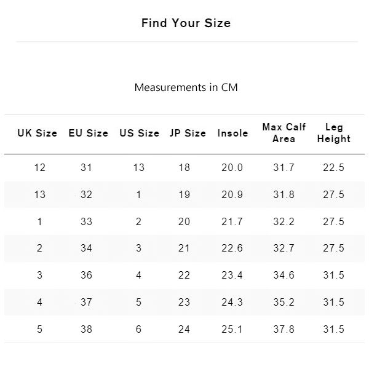
Task: Select US size 2 cell
Action: 139,222
